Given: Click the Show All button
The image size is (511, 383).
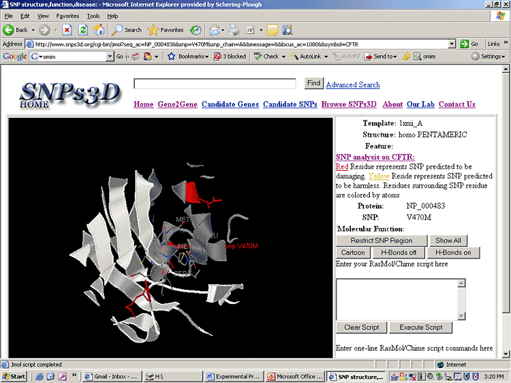Looking at the screenshot, I should coord(448,240).
